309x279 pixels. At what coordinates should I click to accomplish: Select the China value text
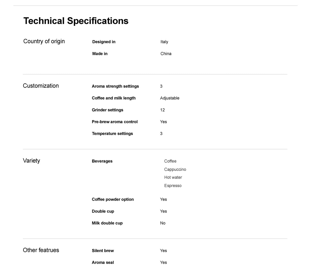pos(166,54)
